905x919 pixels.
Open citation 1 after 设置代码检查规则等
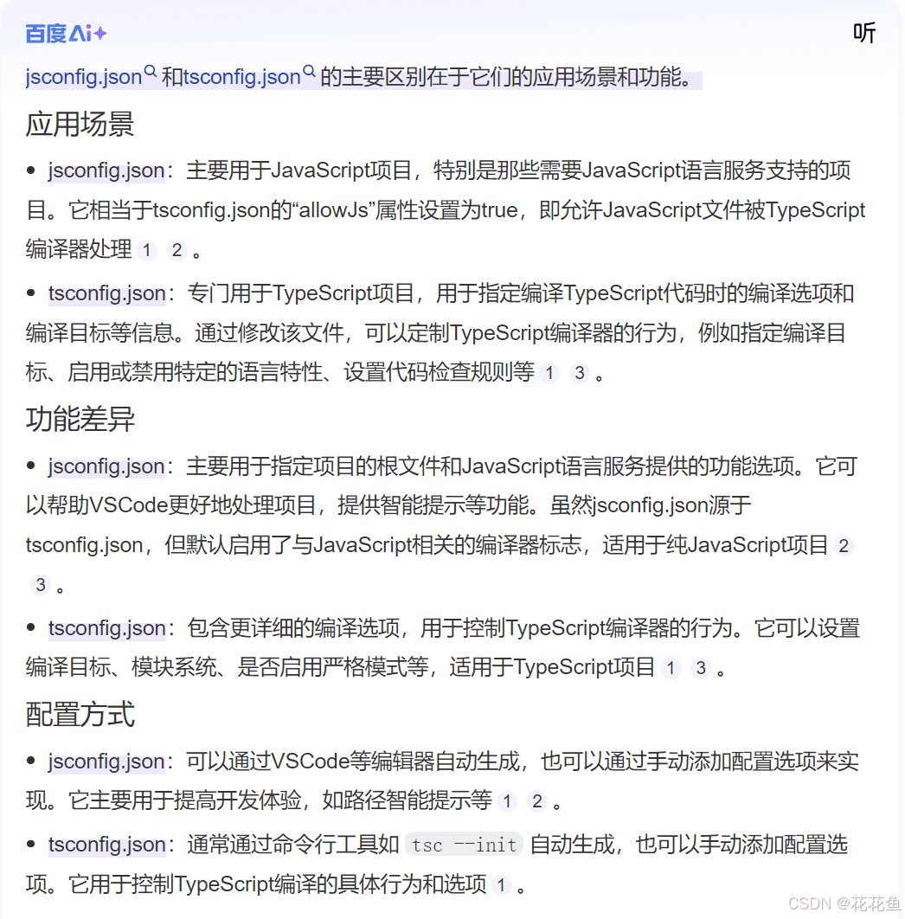point(549,373)
